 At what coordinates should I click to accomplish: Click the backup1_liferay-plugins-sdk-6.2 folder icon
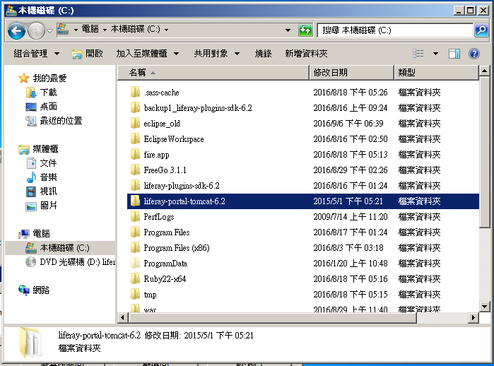[x=135, y=107]
